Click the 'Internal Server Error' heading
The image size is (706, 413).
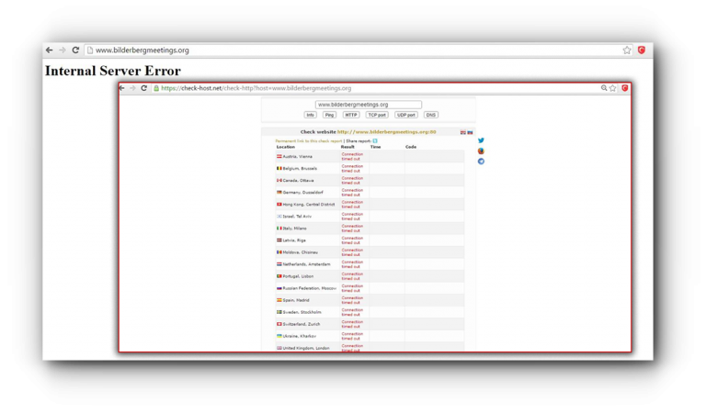113,71
